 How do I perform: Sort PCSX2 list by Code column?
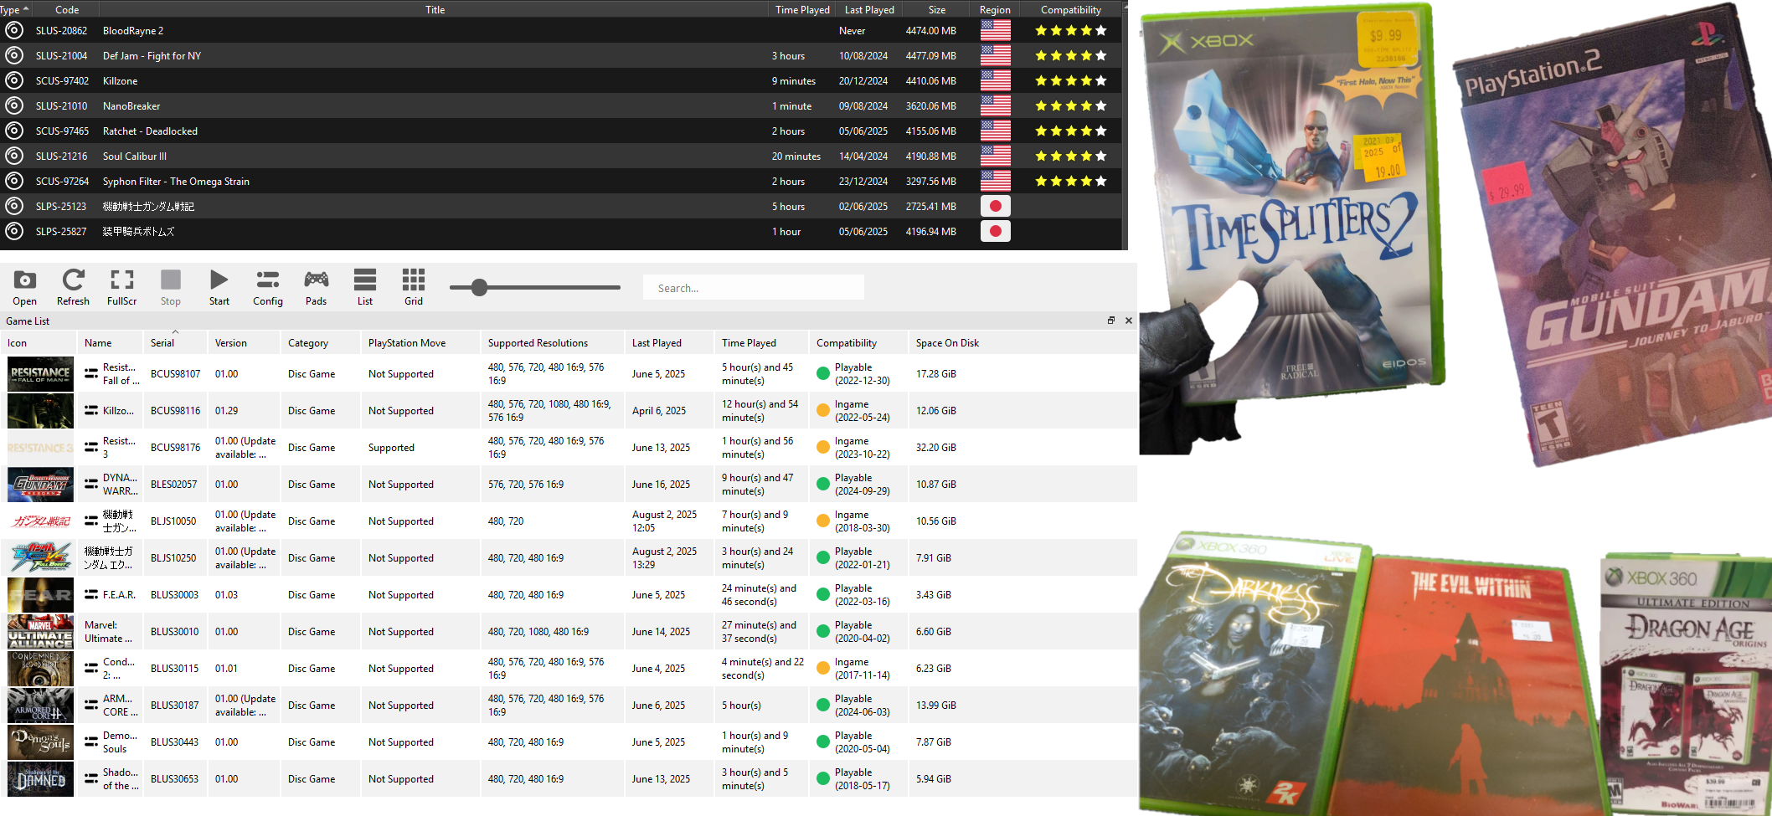[x=67, y=9]
